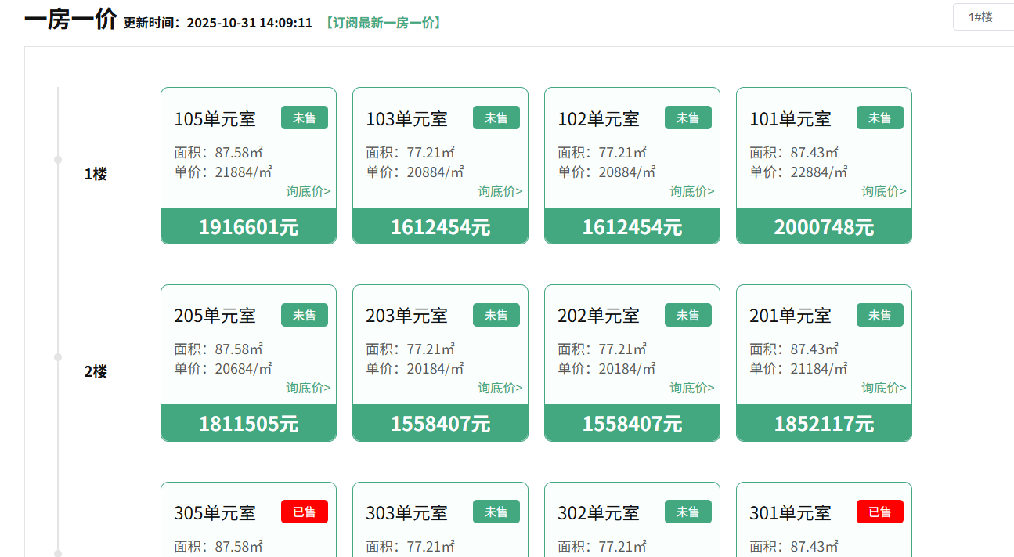This screenshot has width=1014, height=557.
Task: Open the 303单元室 unit card title
Action: [406, 513]
